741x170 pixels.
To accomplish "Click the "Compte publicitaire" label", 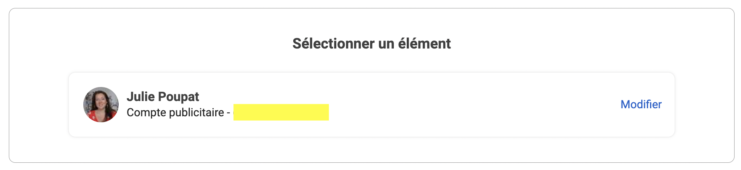I will (x=175, y=113).
